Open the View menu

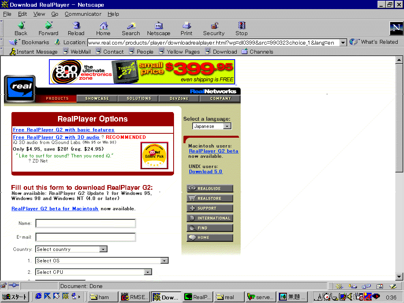[39, 14]
